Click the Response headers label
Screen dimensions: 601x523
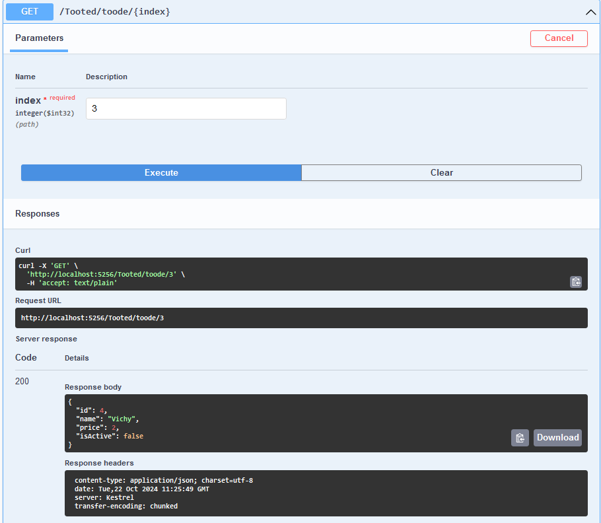99,463
